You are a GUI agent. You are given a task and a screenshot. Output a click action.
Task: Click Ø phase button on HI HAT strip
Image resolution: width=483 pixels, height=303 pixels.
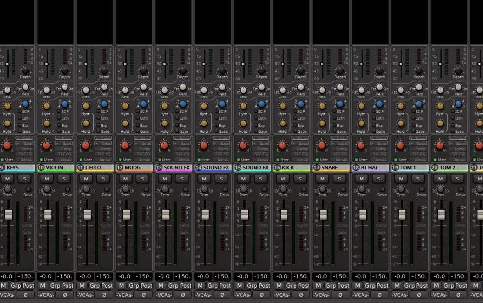coord(379,295)
